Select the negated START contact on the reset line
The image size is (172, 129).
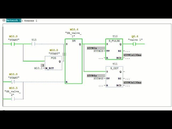pyautogui.click(x=13, y=82)
